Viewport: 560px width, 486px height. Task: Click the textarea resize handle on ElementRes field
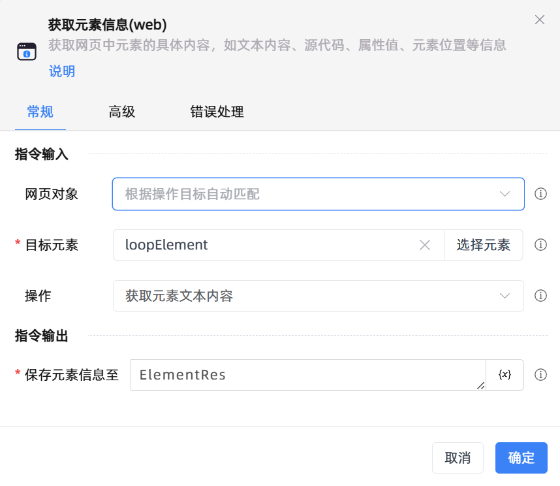point(481,386)
